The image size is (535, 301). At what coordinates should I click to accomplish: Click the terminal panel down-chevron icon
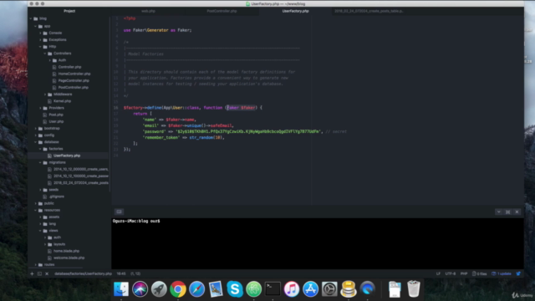pyautogui.click(x=498, y=212)
